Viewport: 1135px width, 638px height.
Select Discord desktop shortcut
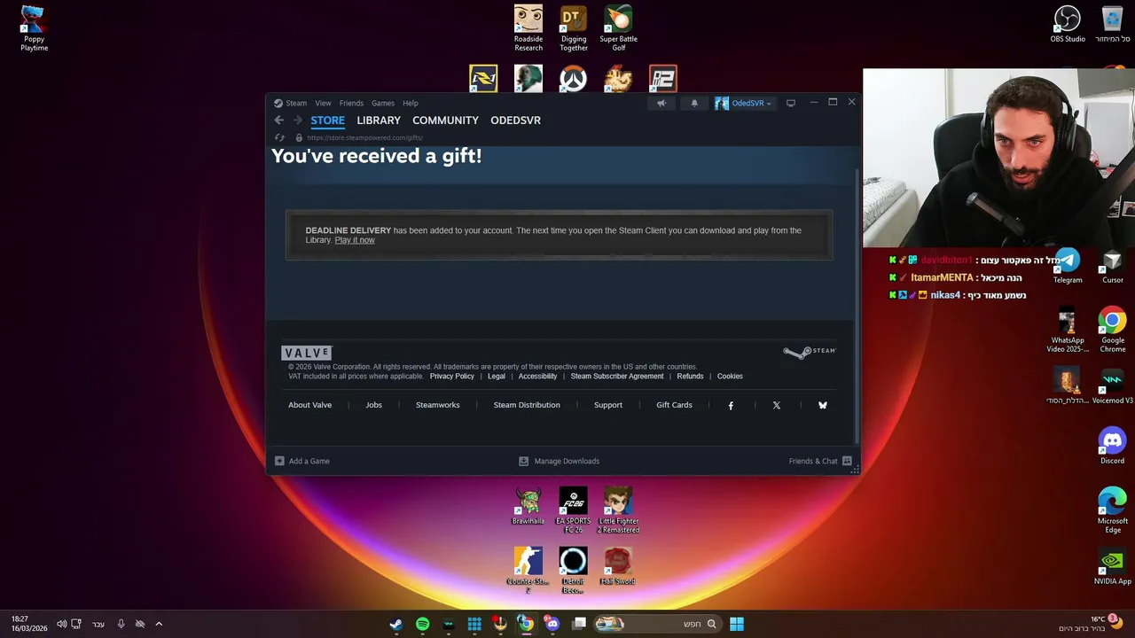coord(1112,446)
